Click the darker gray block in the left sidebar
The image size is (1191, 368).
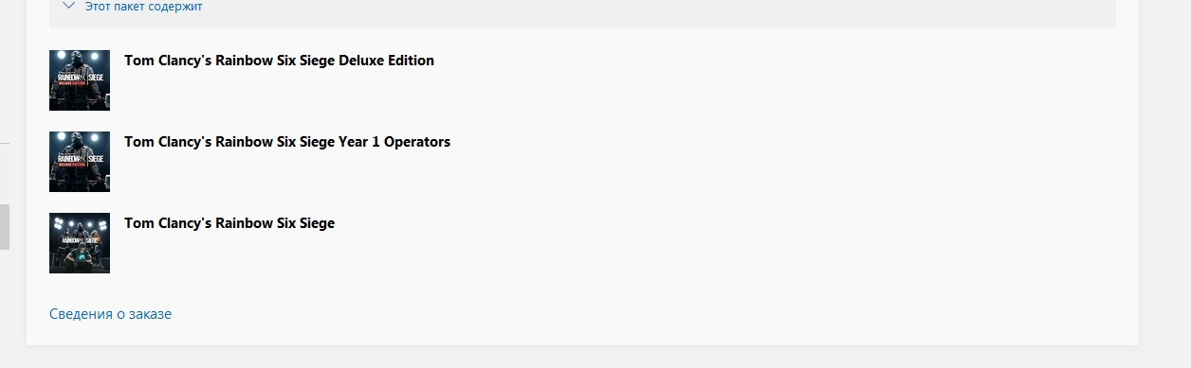5,227
